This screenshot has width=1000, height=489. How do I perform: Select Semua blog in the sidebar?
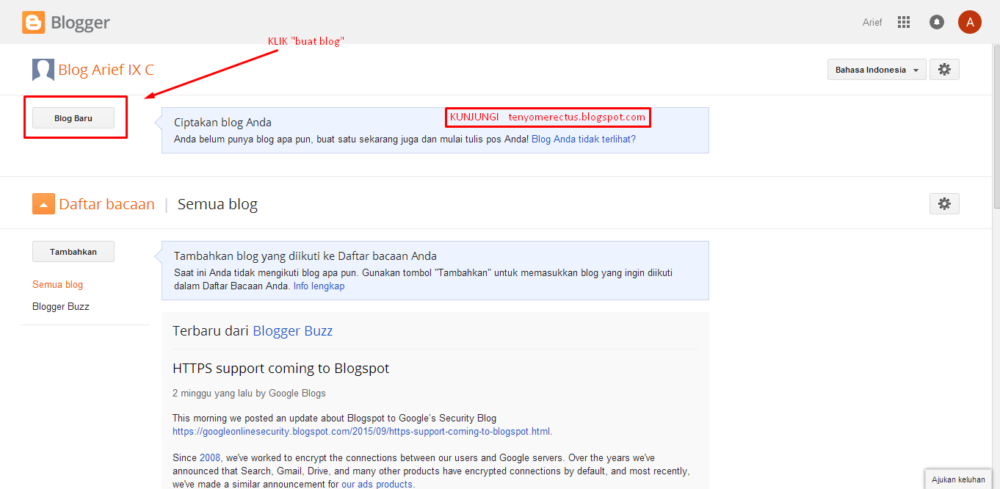(57, 284)
